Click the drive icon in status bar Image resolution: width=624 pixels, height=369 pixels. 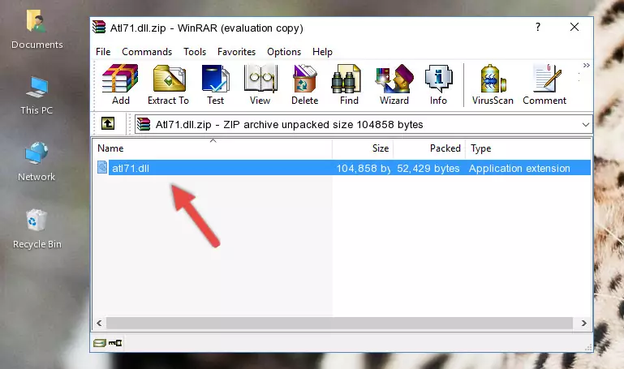point(100,343)
